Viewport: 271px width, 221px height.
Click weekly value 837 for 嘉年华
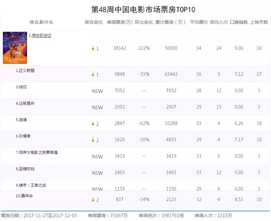coord(120,200)
